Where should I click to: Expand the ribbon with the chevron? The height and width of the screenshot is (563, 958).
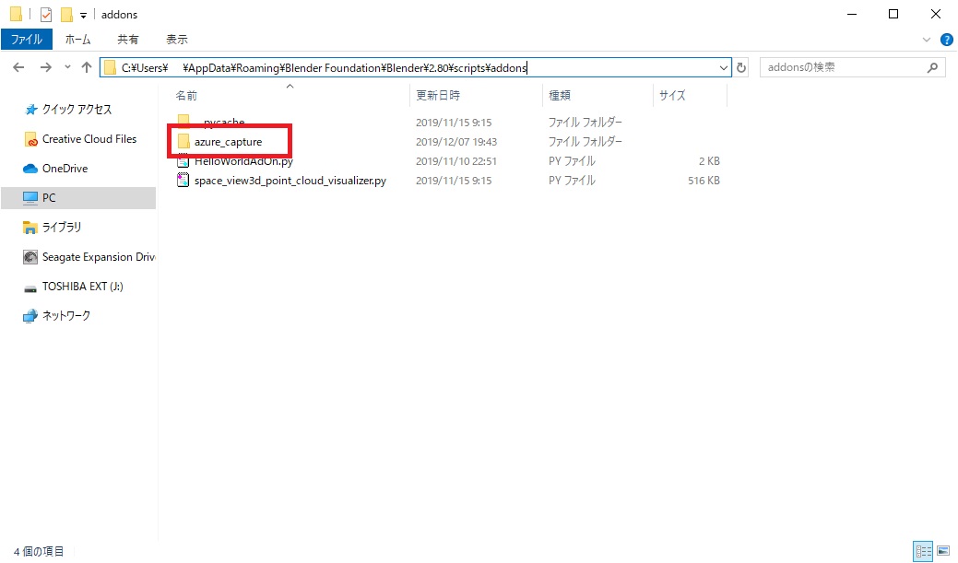coord(927,40)
